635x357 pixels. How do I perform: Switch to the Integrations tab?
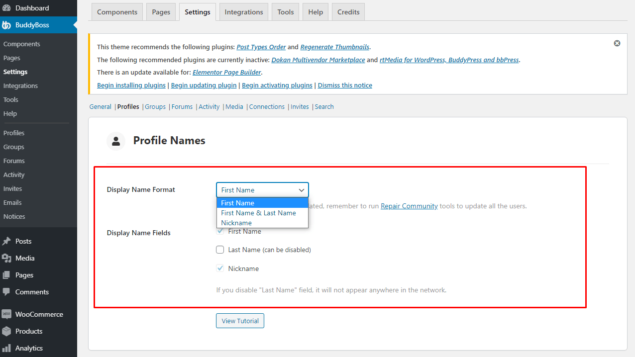pos(244,12)
